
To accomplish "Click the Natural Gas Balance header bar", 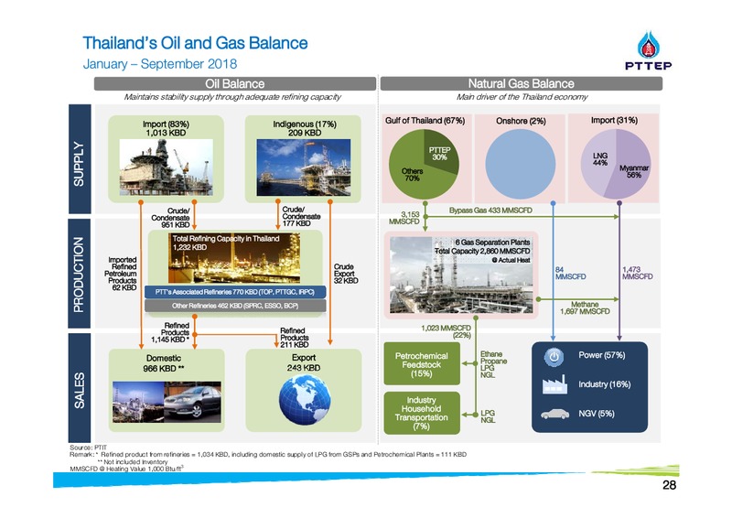I will (521, 83).
